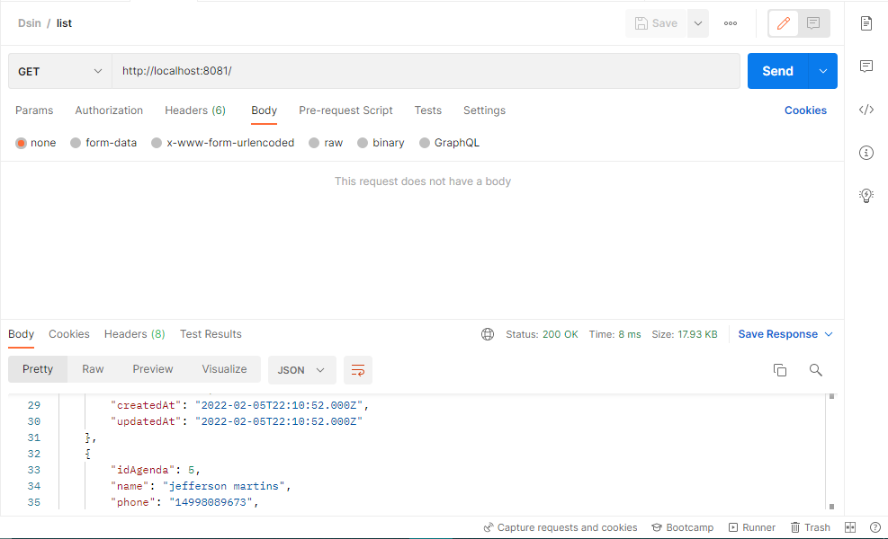Click the lightbulb icon in the sidebar
This screenshot has height=539, width=888.
(x=865, y=195)
